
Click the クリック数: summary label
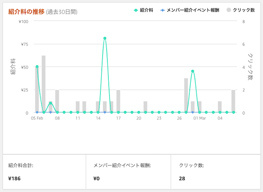click(191, 166)
